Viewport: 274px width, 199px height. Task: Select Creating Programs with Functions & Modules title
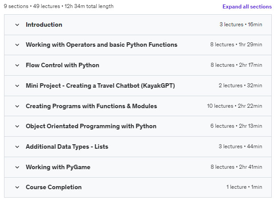coord(91,106)
